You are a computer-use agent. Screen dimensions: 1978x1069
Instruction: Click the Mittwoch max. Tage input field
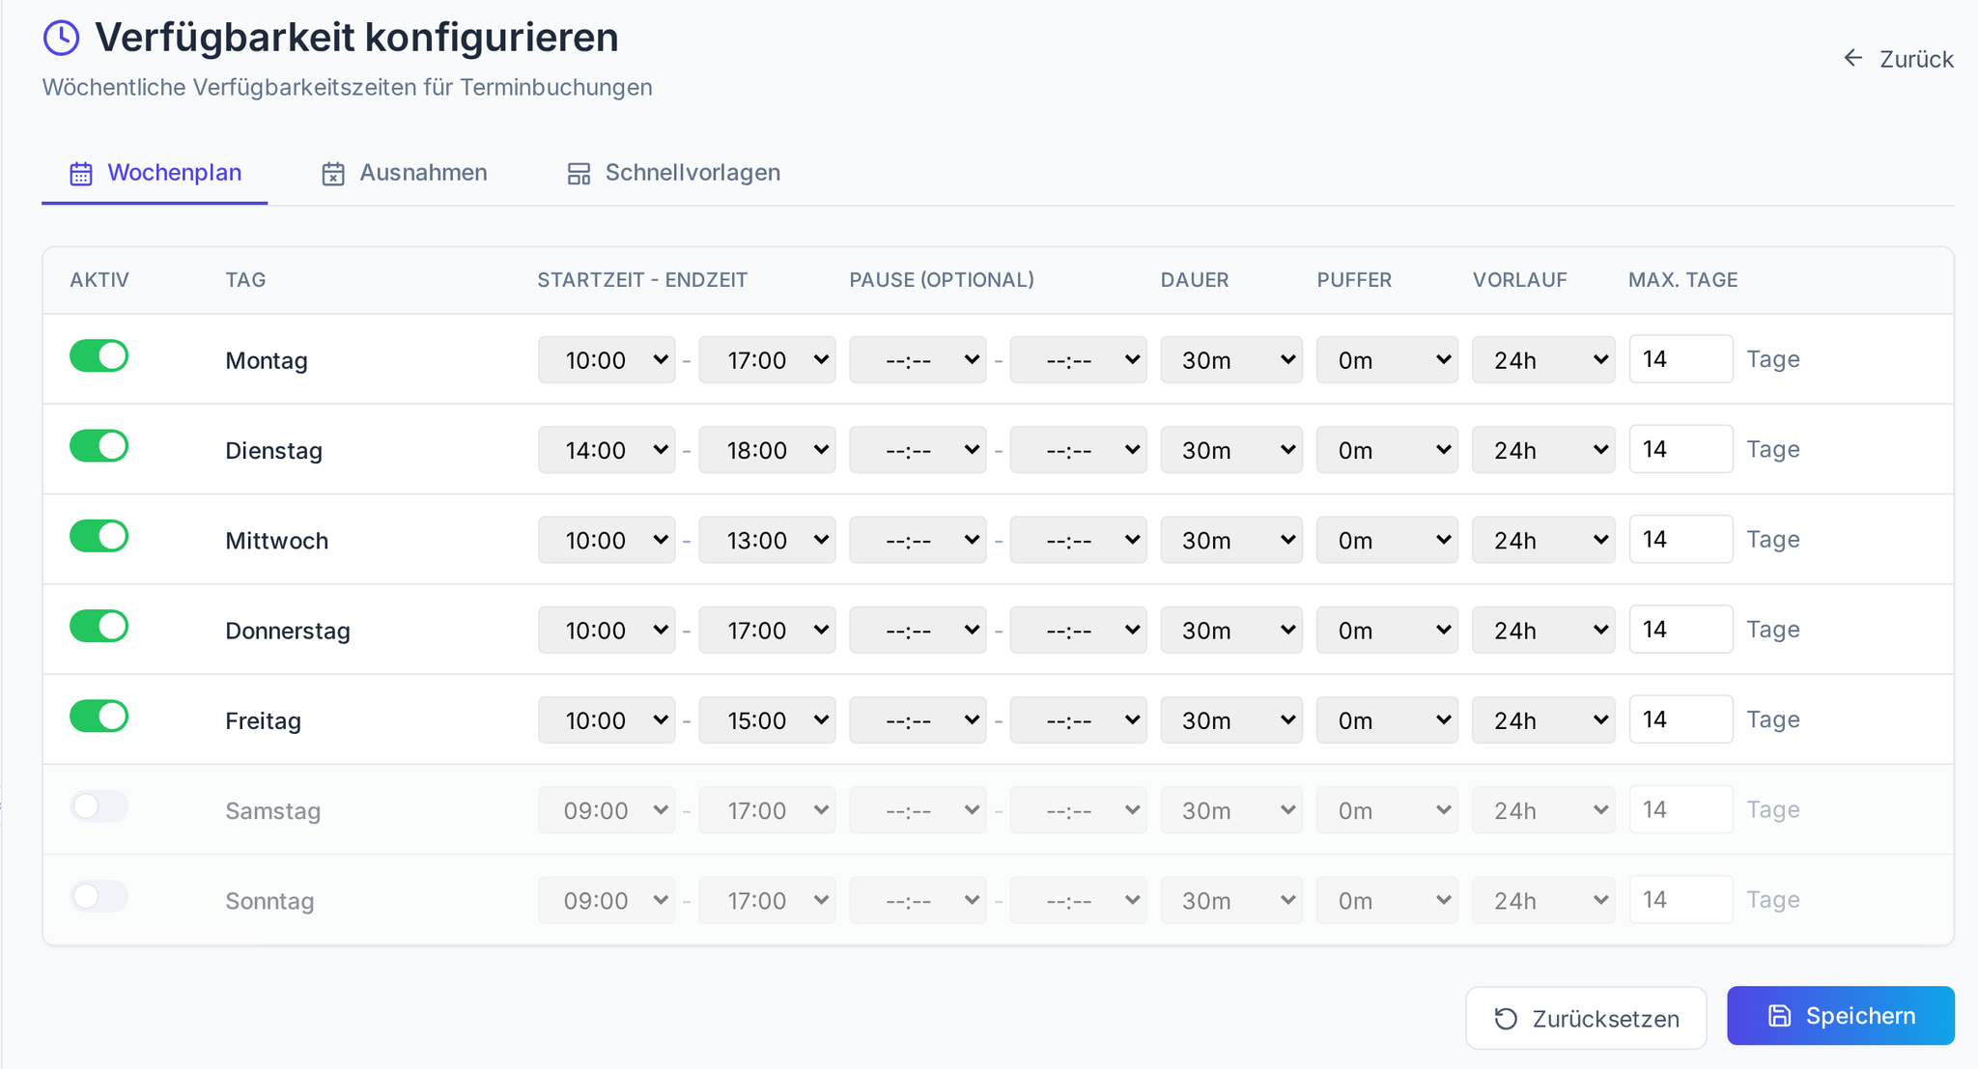(x=1681, y=539)
